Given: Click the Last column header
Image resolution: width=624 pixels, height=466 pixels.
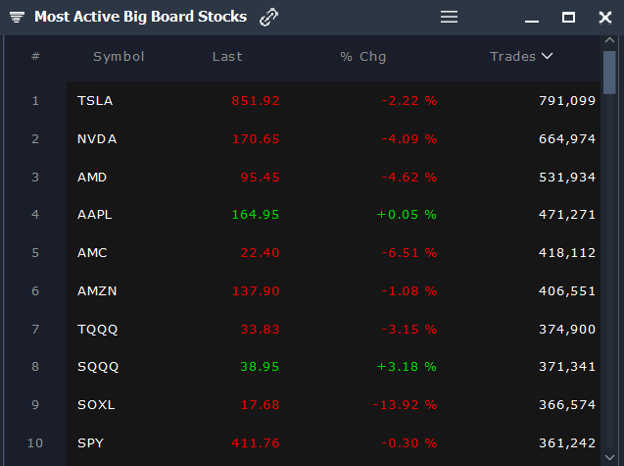Looking at the screenshot, I should 227,57.
